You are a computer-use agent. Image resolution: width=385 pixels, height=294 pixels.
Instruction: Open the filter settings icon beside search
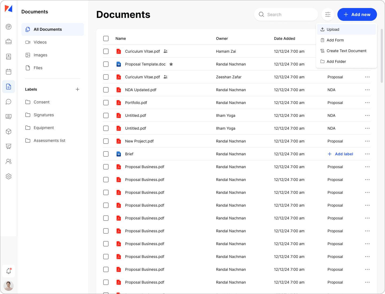[x=328, y=14]
